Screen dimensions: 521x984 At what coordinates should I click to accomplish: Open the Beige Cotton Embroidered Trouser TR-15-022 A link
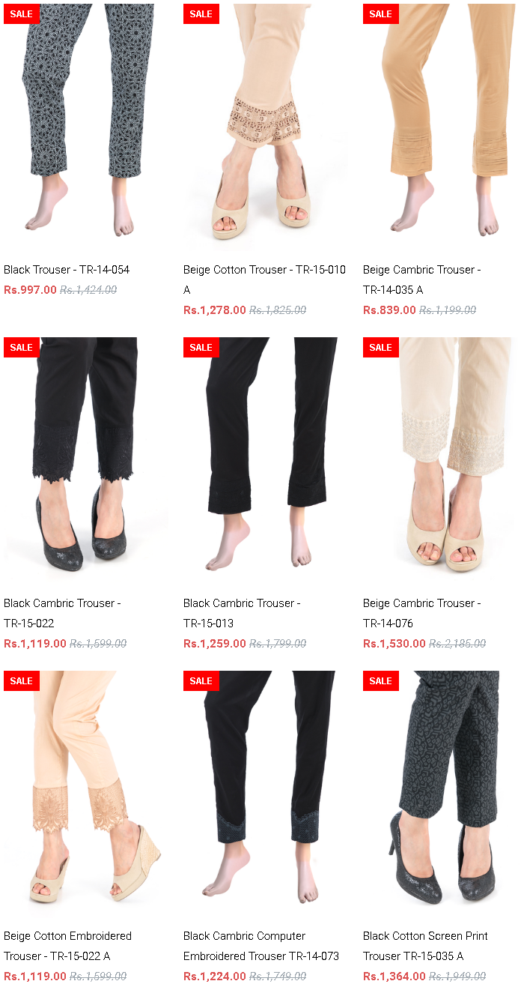(67, 946)
